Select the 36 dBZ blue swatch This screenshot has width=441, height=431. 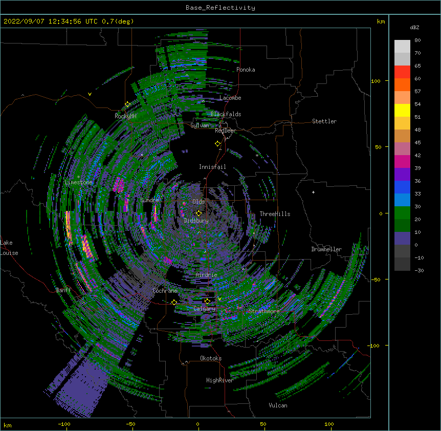tap(402, 187)
